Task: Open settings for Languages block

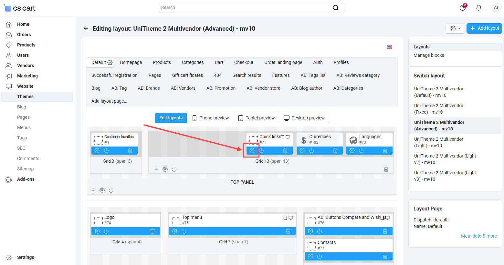Action: coord(352,150)
